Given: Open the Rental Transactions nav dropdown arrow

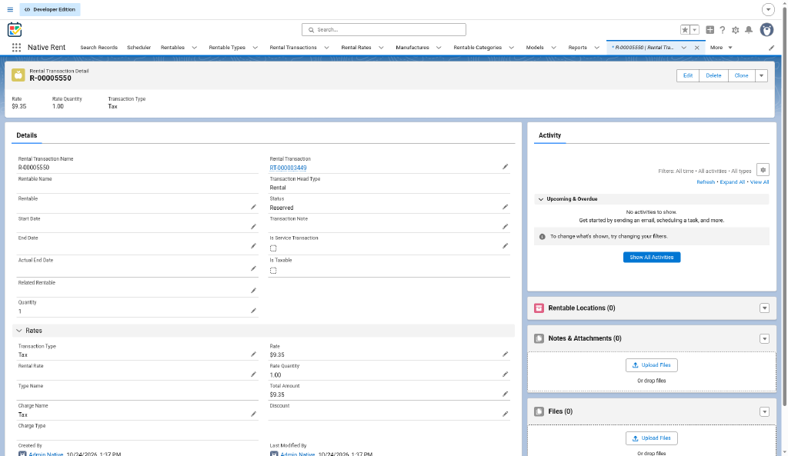Looking at the screenshot, I should point(326,48).
